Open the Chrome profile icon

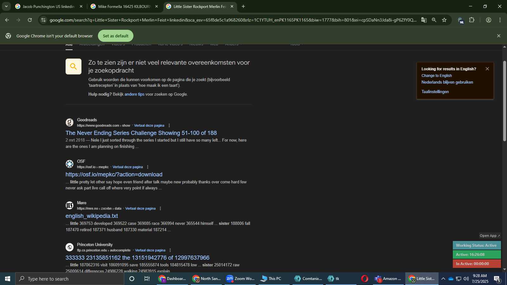click(x=489, y=20)
